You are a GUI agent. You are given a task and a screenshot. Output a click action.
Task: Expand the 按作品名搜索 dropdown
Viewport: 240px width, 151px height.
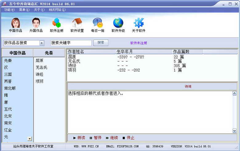[42, 43]
